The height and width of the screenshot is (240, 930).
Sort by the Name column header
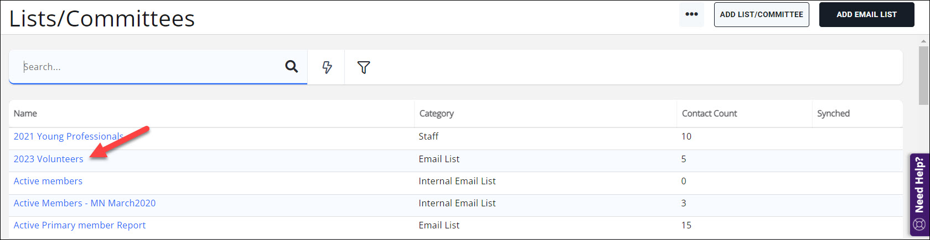(x=25, y=114)
